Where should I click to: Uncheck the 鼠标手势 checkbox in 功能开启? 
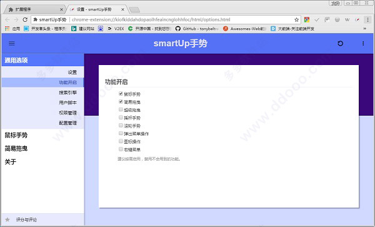[121, 94]
